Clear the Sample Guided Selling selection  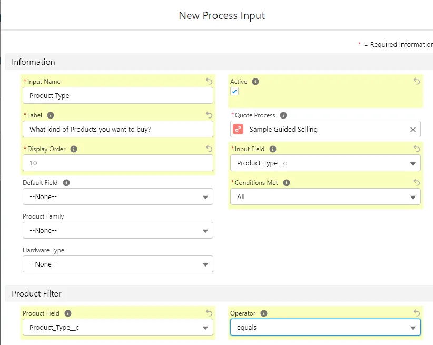tap(412, 130)
